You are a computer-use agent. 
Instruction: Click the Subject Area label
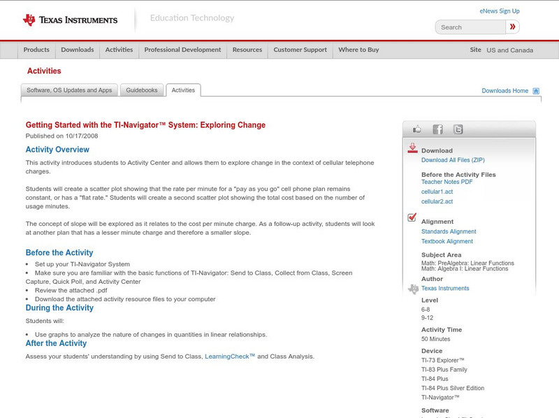pos(442,255)
